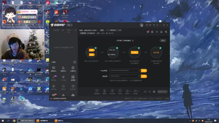Open the hamburger menu in title bar
Screen dimensions: 219x123
click(x=157, y=25)
